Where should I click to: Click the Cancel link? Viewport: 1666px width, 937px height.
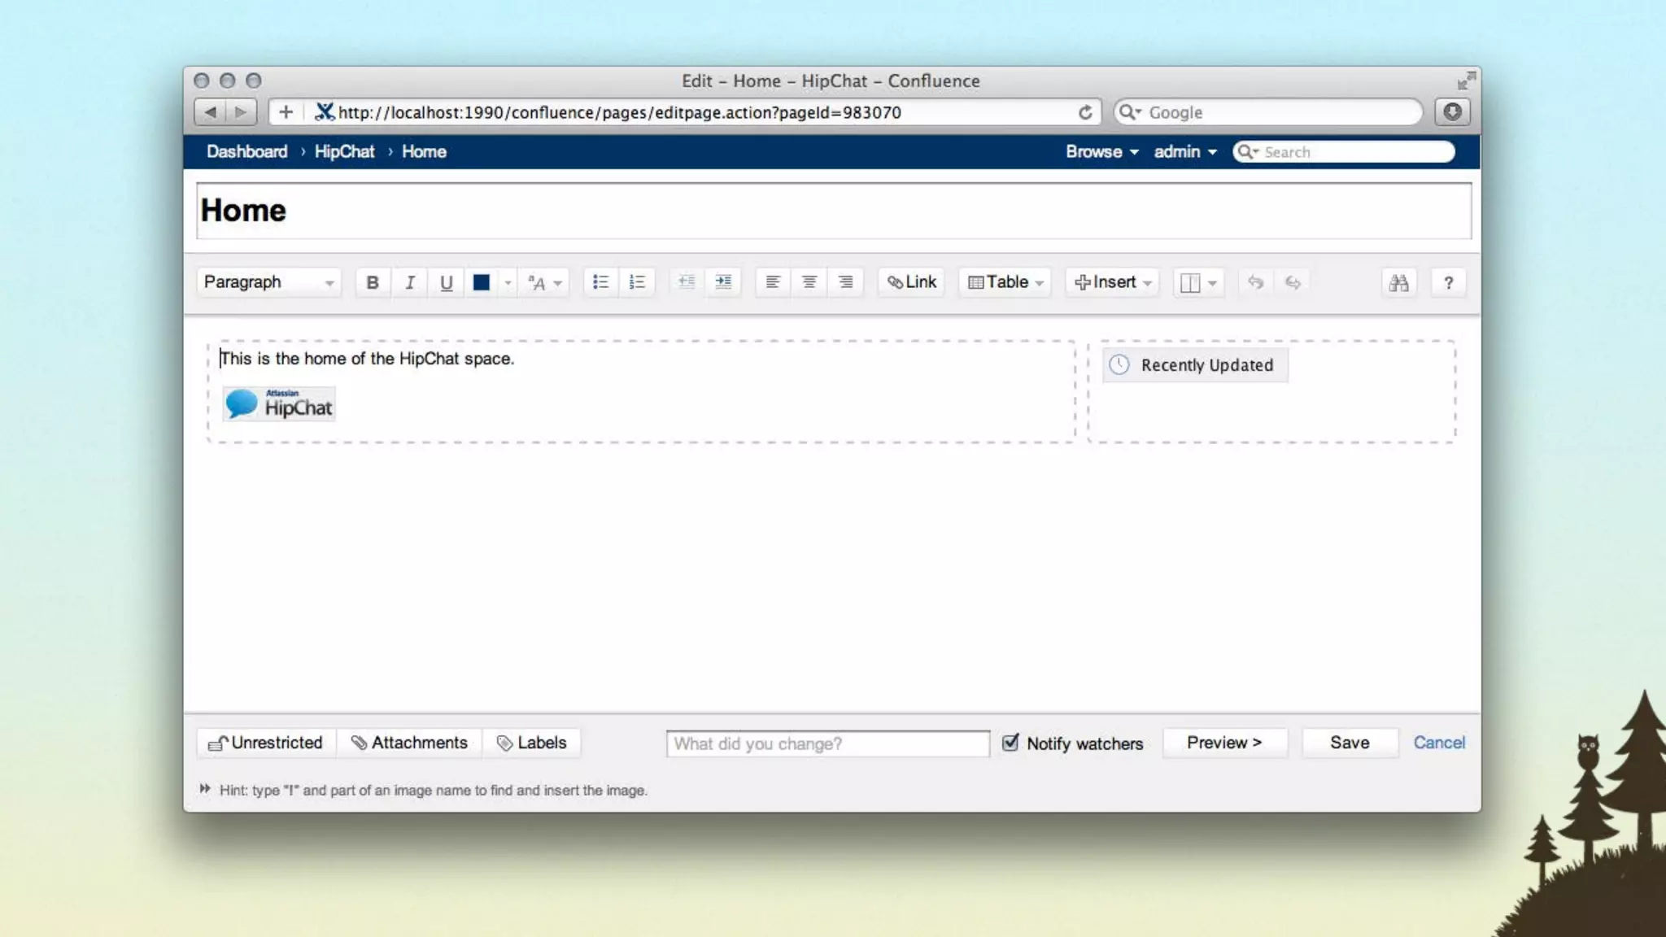(x=1439, y=743)
